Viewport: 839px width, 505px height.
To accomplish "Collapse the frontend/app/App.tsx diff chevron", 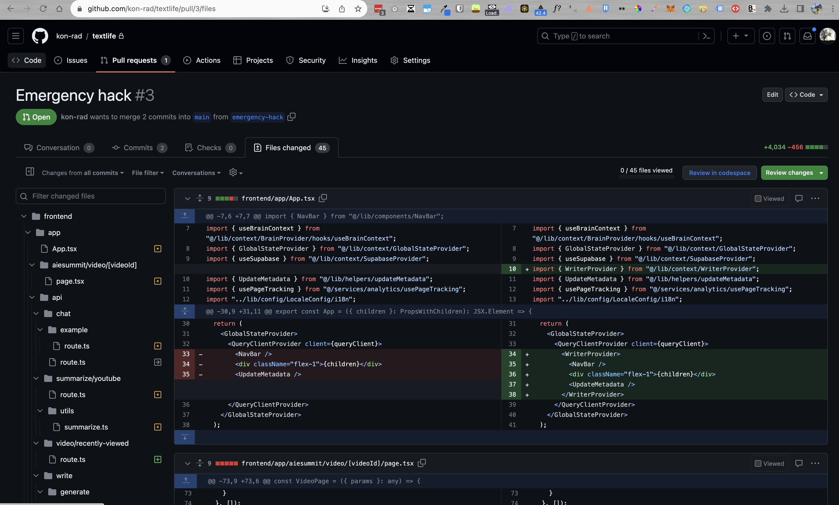I will tap(187, 198).
